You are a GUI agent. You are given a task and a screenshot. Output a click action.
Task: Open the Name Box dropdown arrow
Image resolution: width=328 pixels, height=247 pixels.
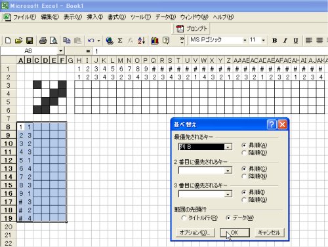pyautogui.click(x=61, y=51)
